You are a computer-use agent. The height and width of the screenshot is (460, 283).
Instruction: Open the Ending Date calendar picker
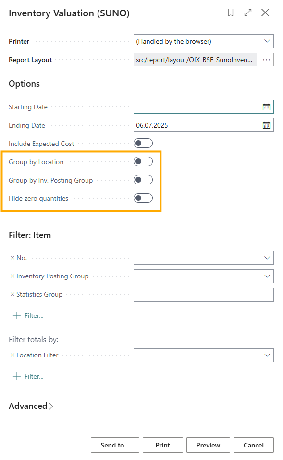266,125
